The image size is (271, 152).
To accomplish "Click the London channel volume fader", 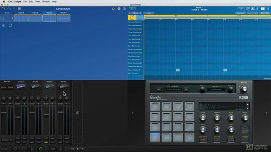I will tap(18, 117).
